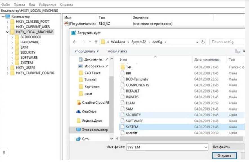
Task: Select the SOFTWARE key in registry tree
Action: click(29, 58)
